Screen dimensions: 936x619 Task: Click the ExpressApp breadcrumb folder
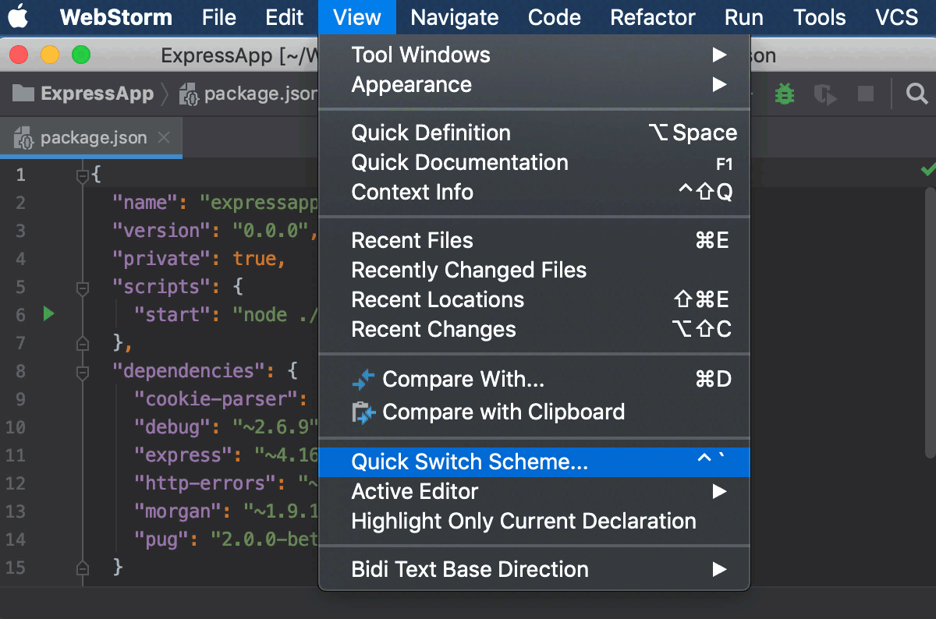coord(84,94)
